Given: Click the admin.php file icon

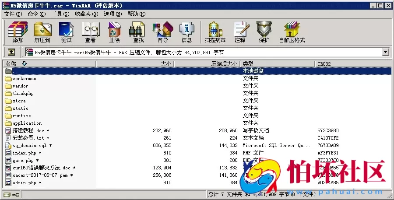Looking at the screenshot, I should coord(9,182).
